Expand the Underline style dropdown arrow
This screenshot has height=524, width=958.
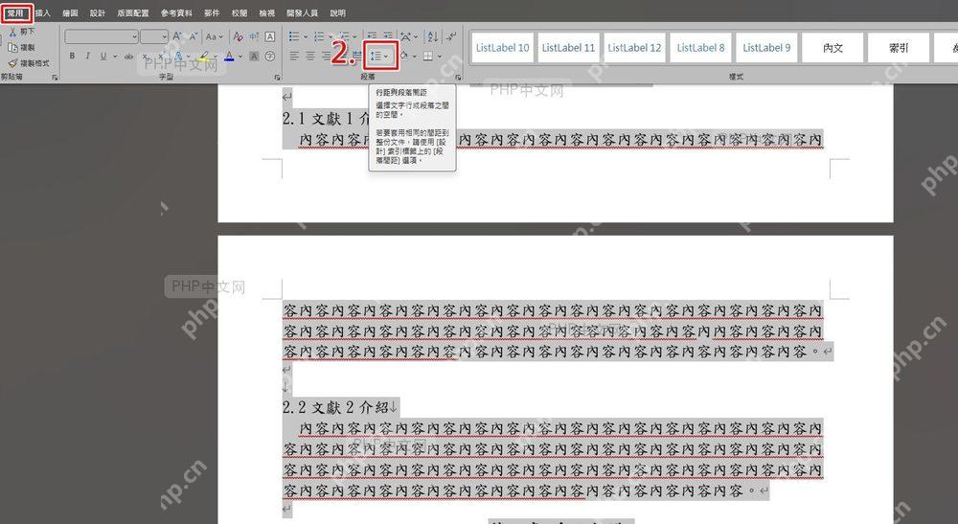tap(115, 57)
